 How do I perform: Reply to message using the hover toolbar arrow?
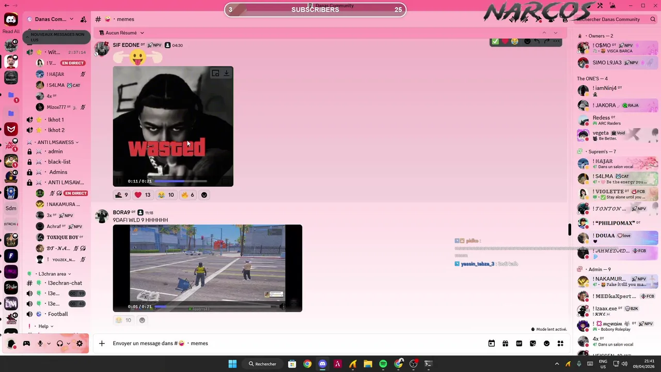(x=537, y=41)
